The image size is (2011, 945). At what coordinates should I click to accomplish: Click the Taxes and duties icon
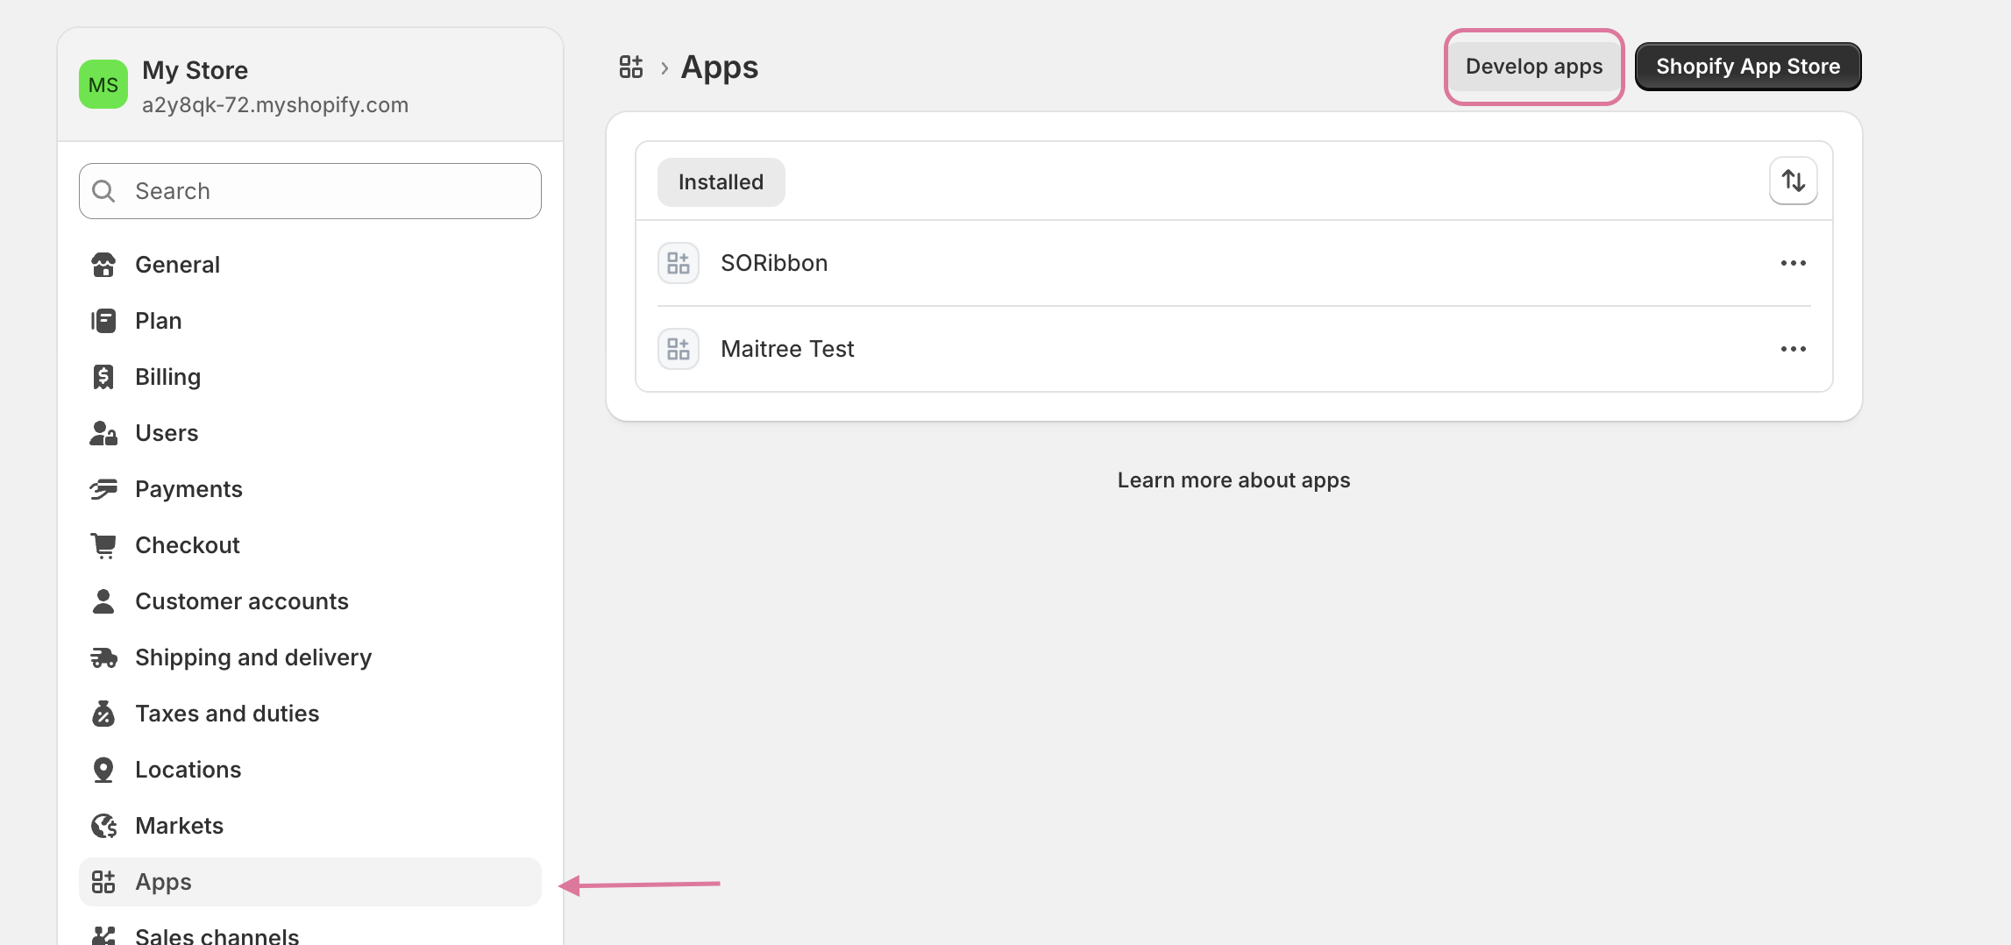(103, 713)
